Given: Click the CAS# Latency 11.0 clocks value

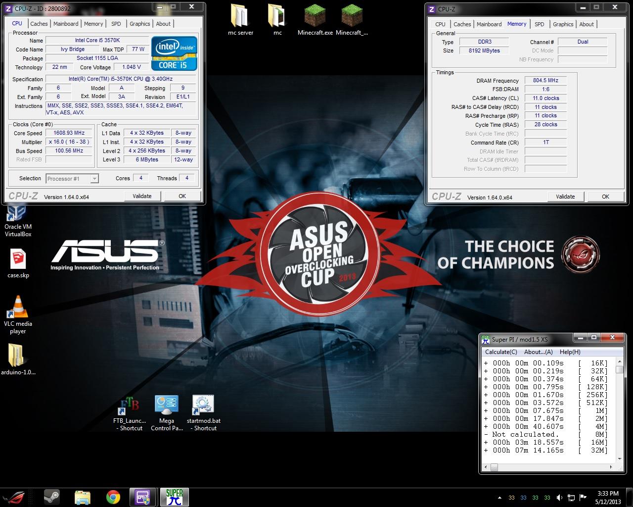Looking at the screenshot, I should click(x=545, y=98).
